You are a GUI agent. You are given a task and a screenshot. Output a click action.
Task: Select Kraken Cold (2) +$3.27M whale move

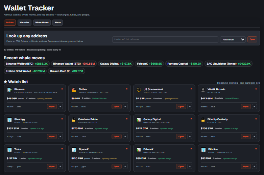[x=67, y=71]
